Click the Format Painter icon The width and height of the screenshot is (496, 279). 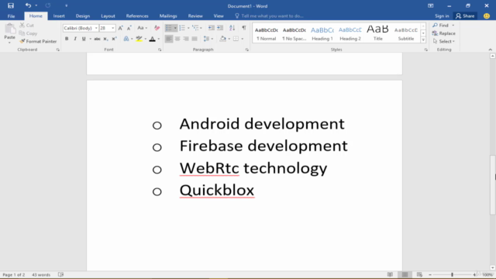click(x=22, y=41)
